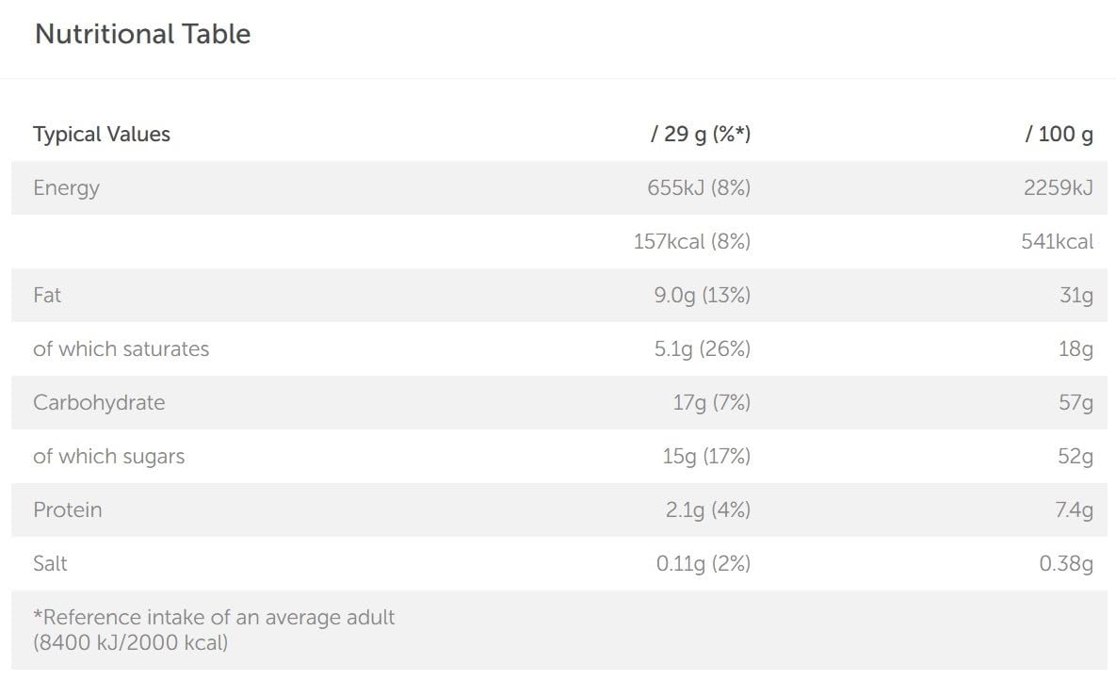Viewport: 1116px width, 679px height.
Task: Click the per 100 g column header
Action: coord(1059,135)
